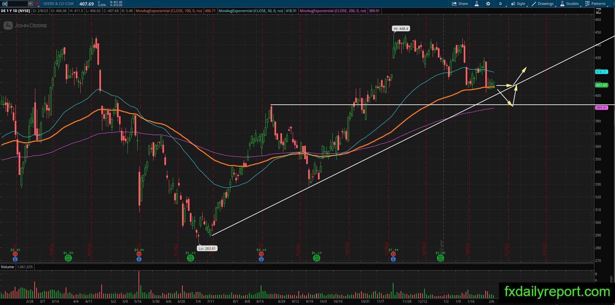Screen dimensions: 615x305
Task: Click the 418.31 EMA value in header
Action: pyautogui.click(x=291, y=11)
